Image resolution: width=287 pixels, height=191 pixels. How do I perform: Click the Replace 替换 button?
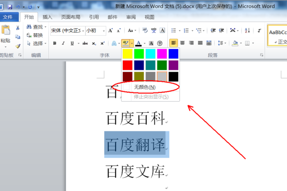point(35,35)
